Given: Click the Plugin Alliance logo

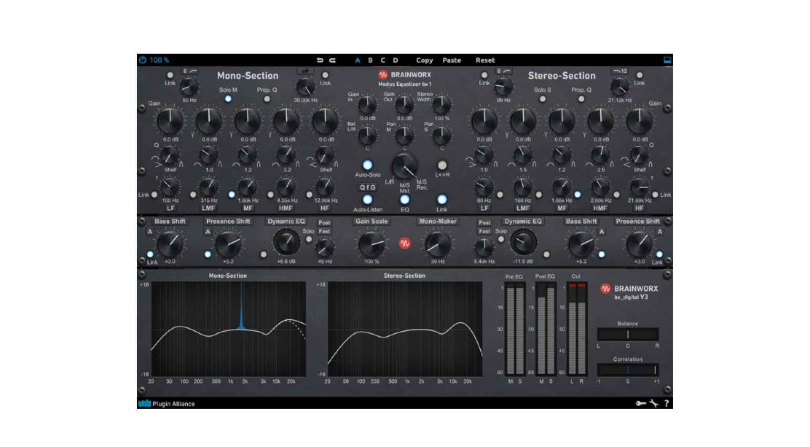Looking at the screenshot, I should click(x=167, y=403).
